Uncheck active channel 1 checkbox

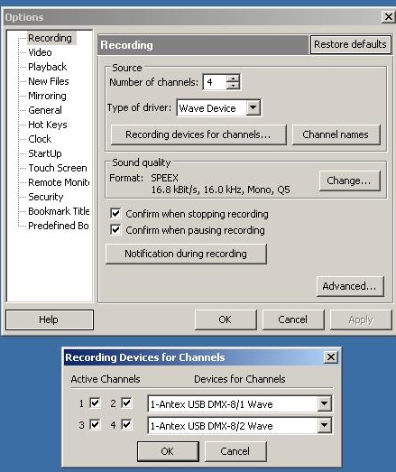coord(95,403)
